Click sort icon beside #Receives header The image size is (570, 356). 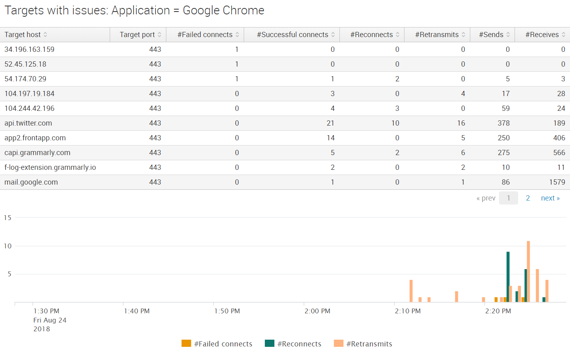pyautogui.click(x=564, y=35)
